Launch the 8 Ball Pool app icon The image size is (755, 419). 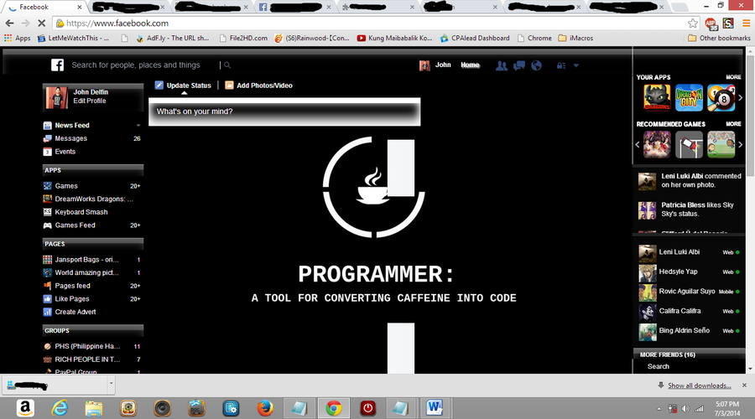721,98
